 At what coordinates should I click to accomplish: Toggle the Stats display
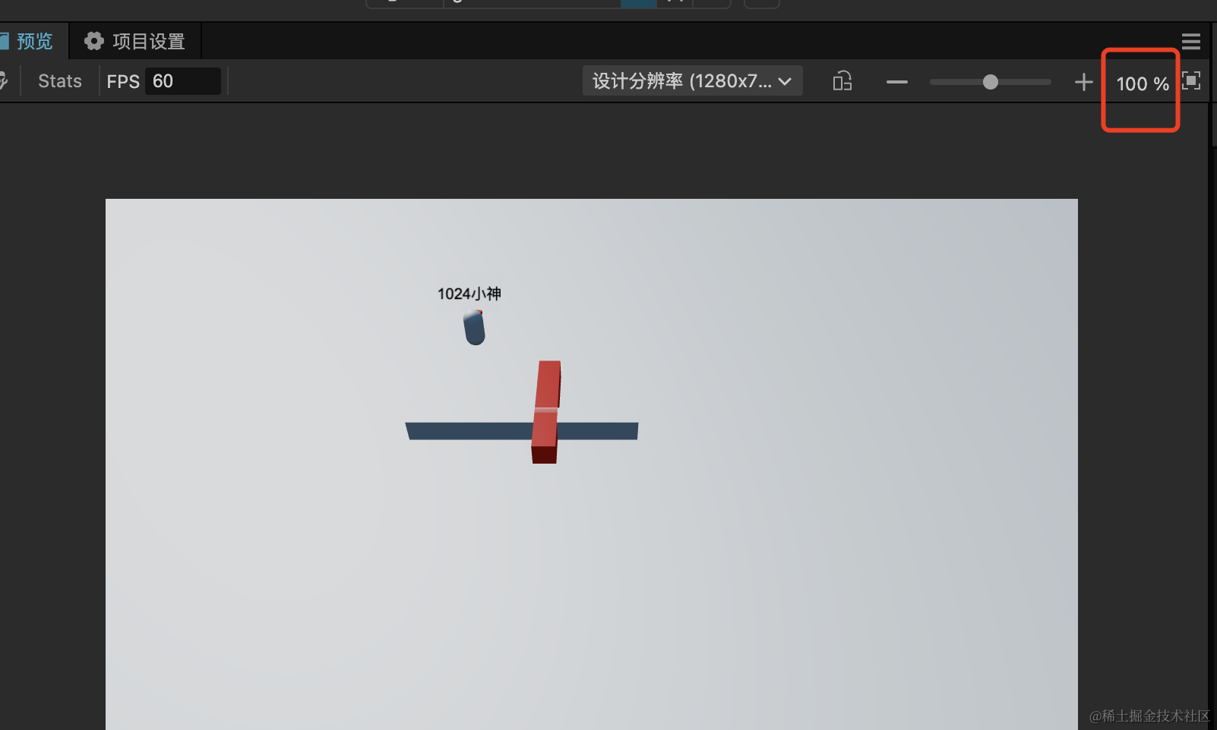(x=60, y=81)
